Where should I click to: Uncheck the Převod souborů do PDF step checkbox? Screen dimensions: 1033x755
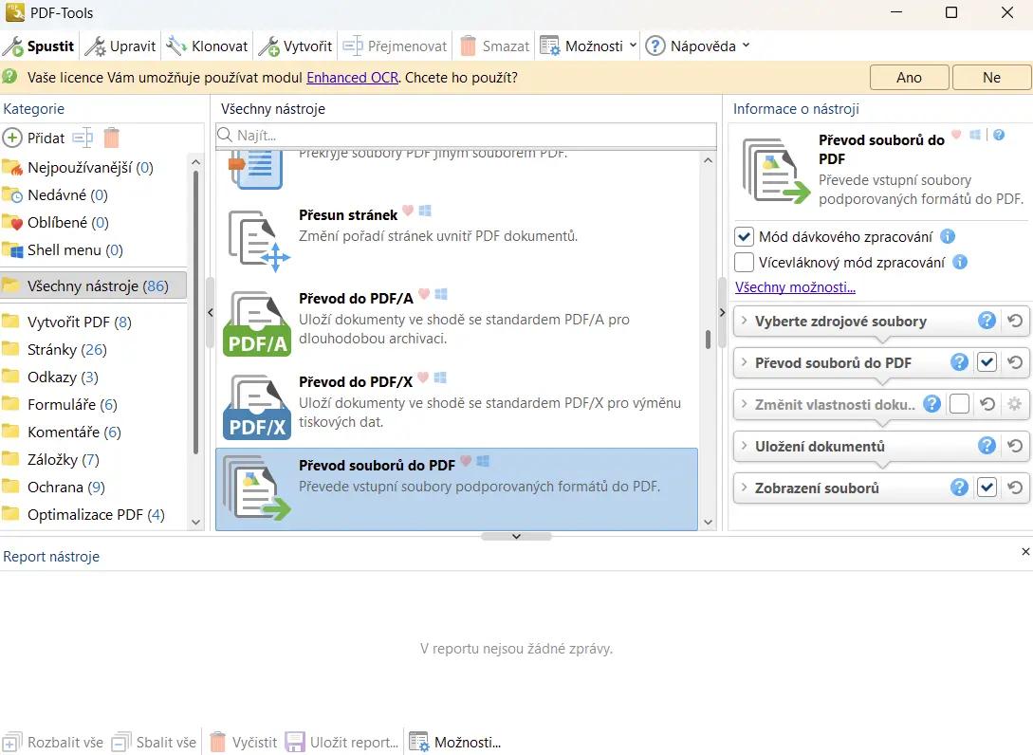(987, 361)
